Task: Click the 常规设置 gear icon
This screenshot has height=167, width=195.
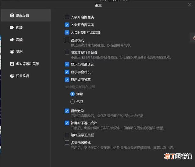Action: pyautogui.click(x=12, y=16)
